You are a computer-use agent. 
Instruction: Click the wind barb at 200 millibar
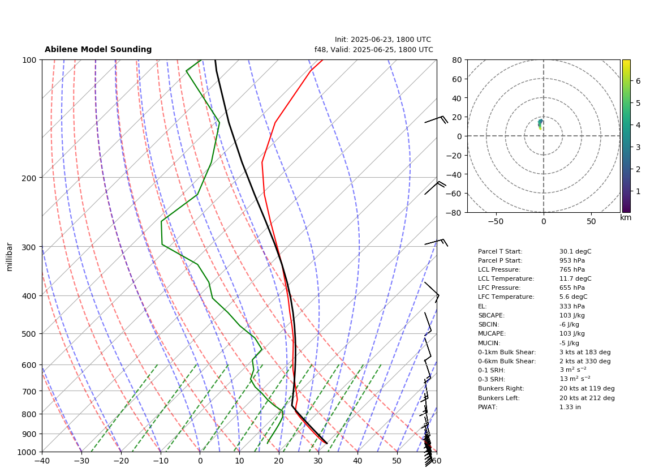[436, 187]
